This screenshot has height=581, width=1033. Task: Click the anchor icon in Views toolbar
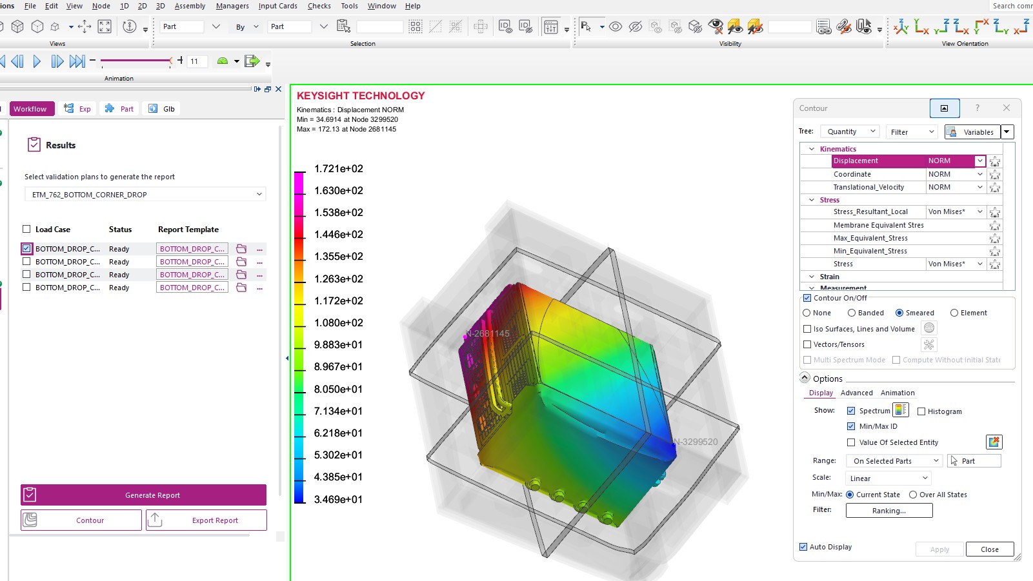click(130, 26)
